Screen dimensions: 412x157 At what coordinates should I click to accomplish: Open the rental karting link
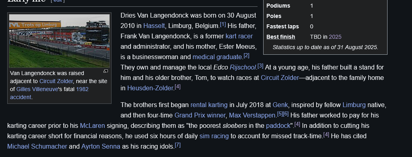tap(209, 105)
